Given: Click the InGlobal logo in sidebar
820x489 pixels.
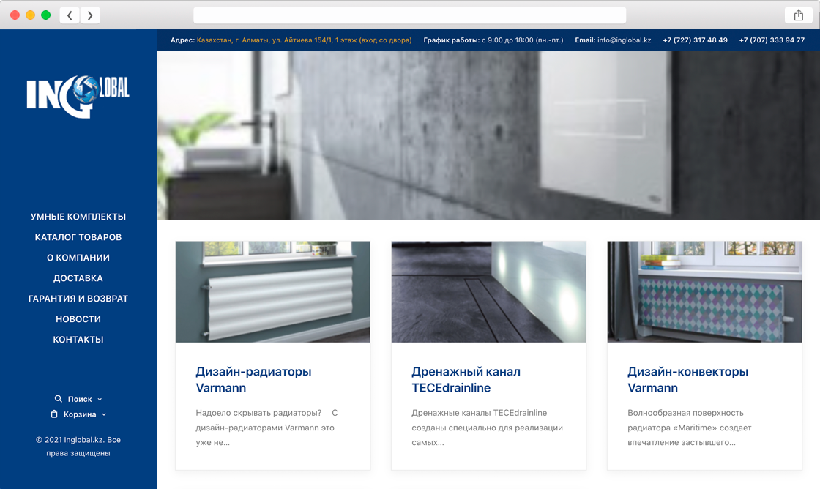Looking at the screenshot, I should point(78,96).
